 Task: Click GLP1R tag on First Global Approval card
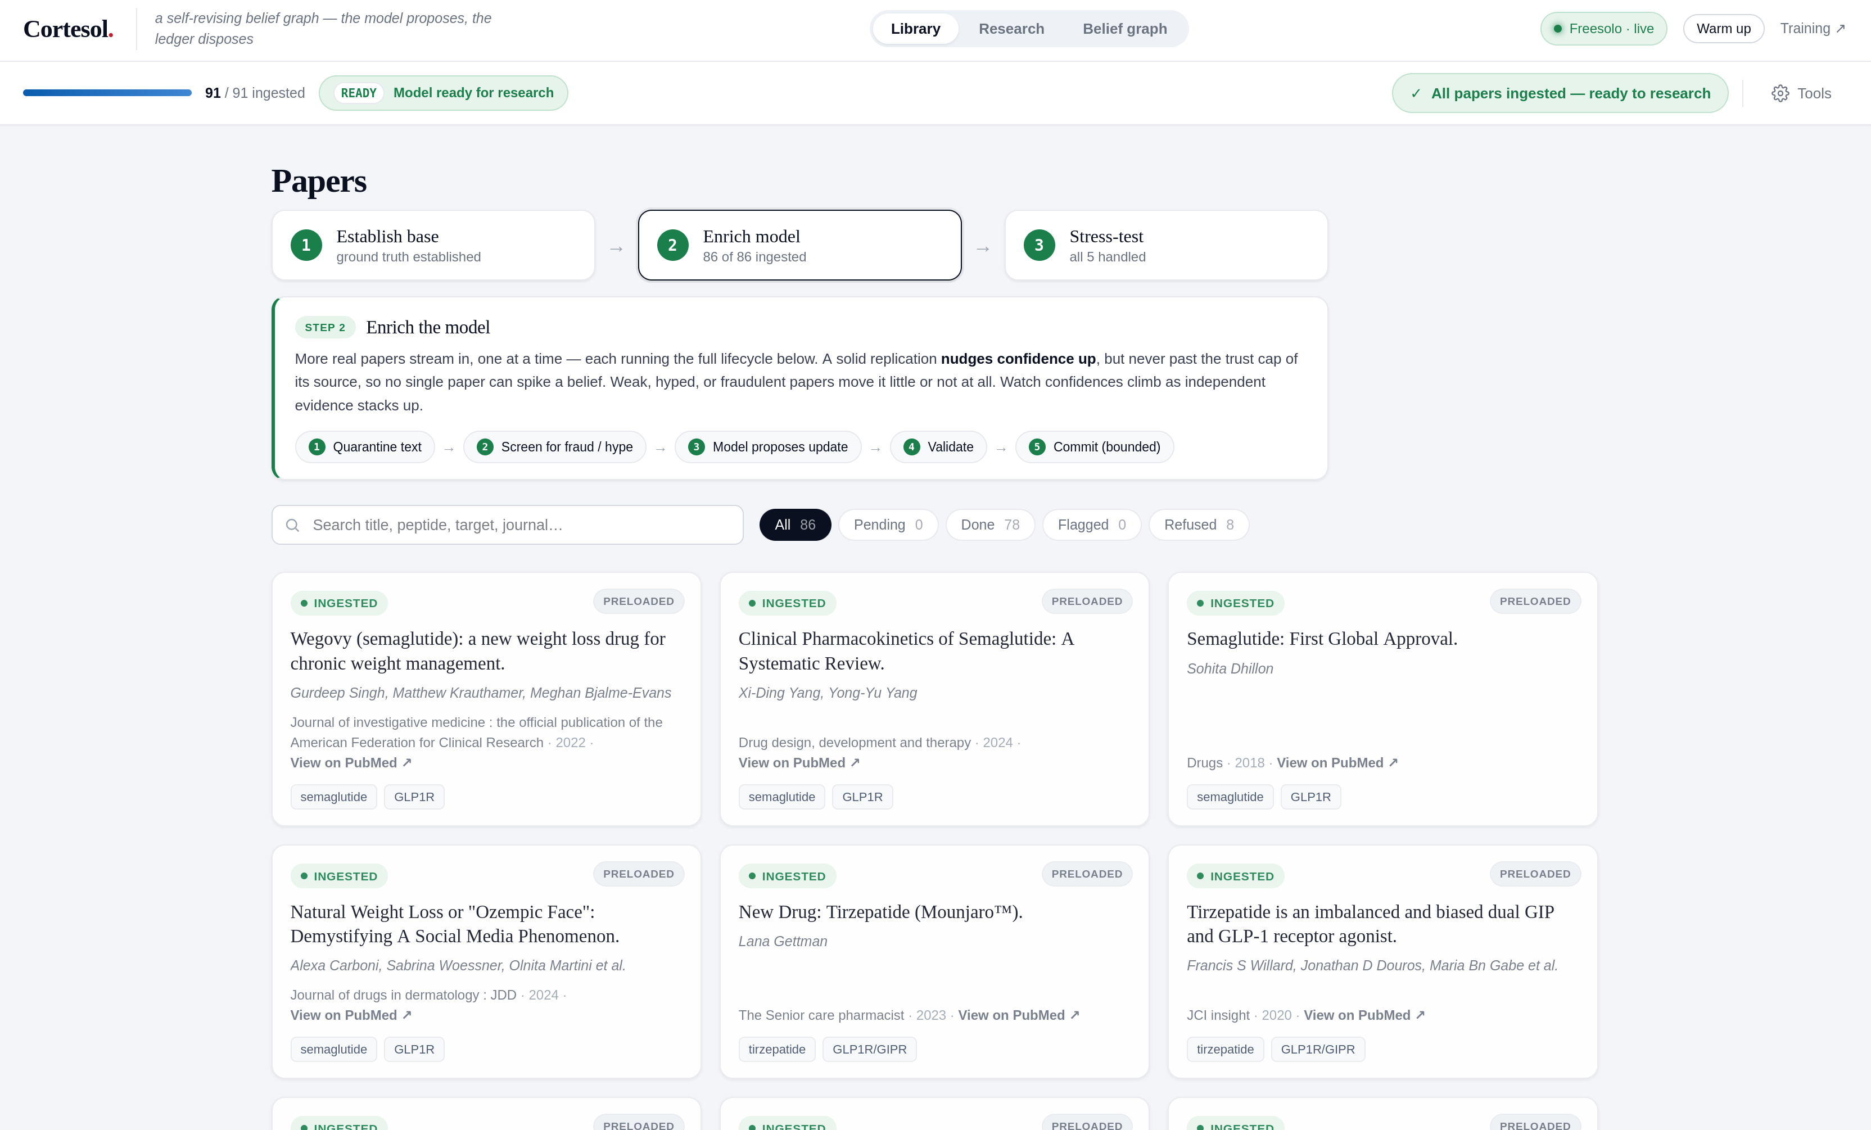1310,797
